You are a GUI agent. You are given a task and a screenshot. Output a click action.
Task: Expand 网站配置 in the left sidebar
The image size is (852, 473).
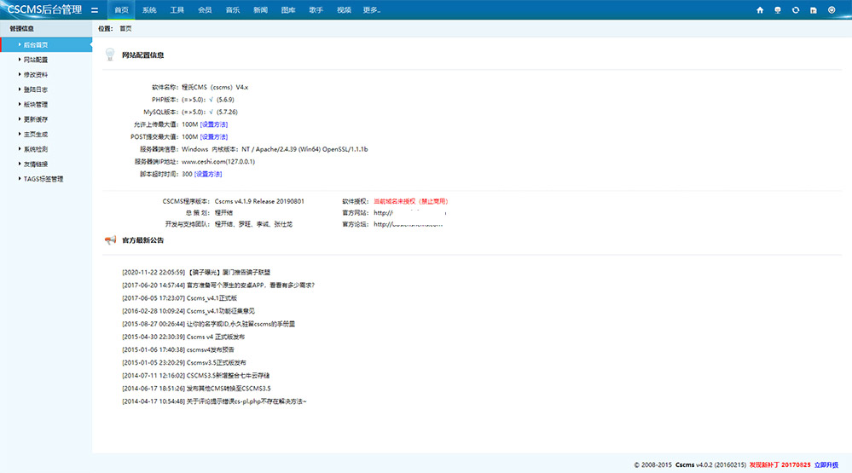[x=36, y=60]
